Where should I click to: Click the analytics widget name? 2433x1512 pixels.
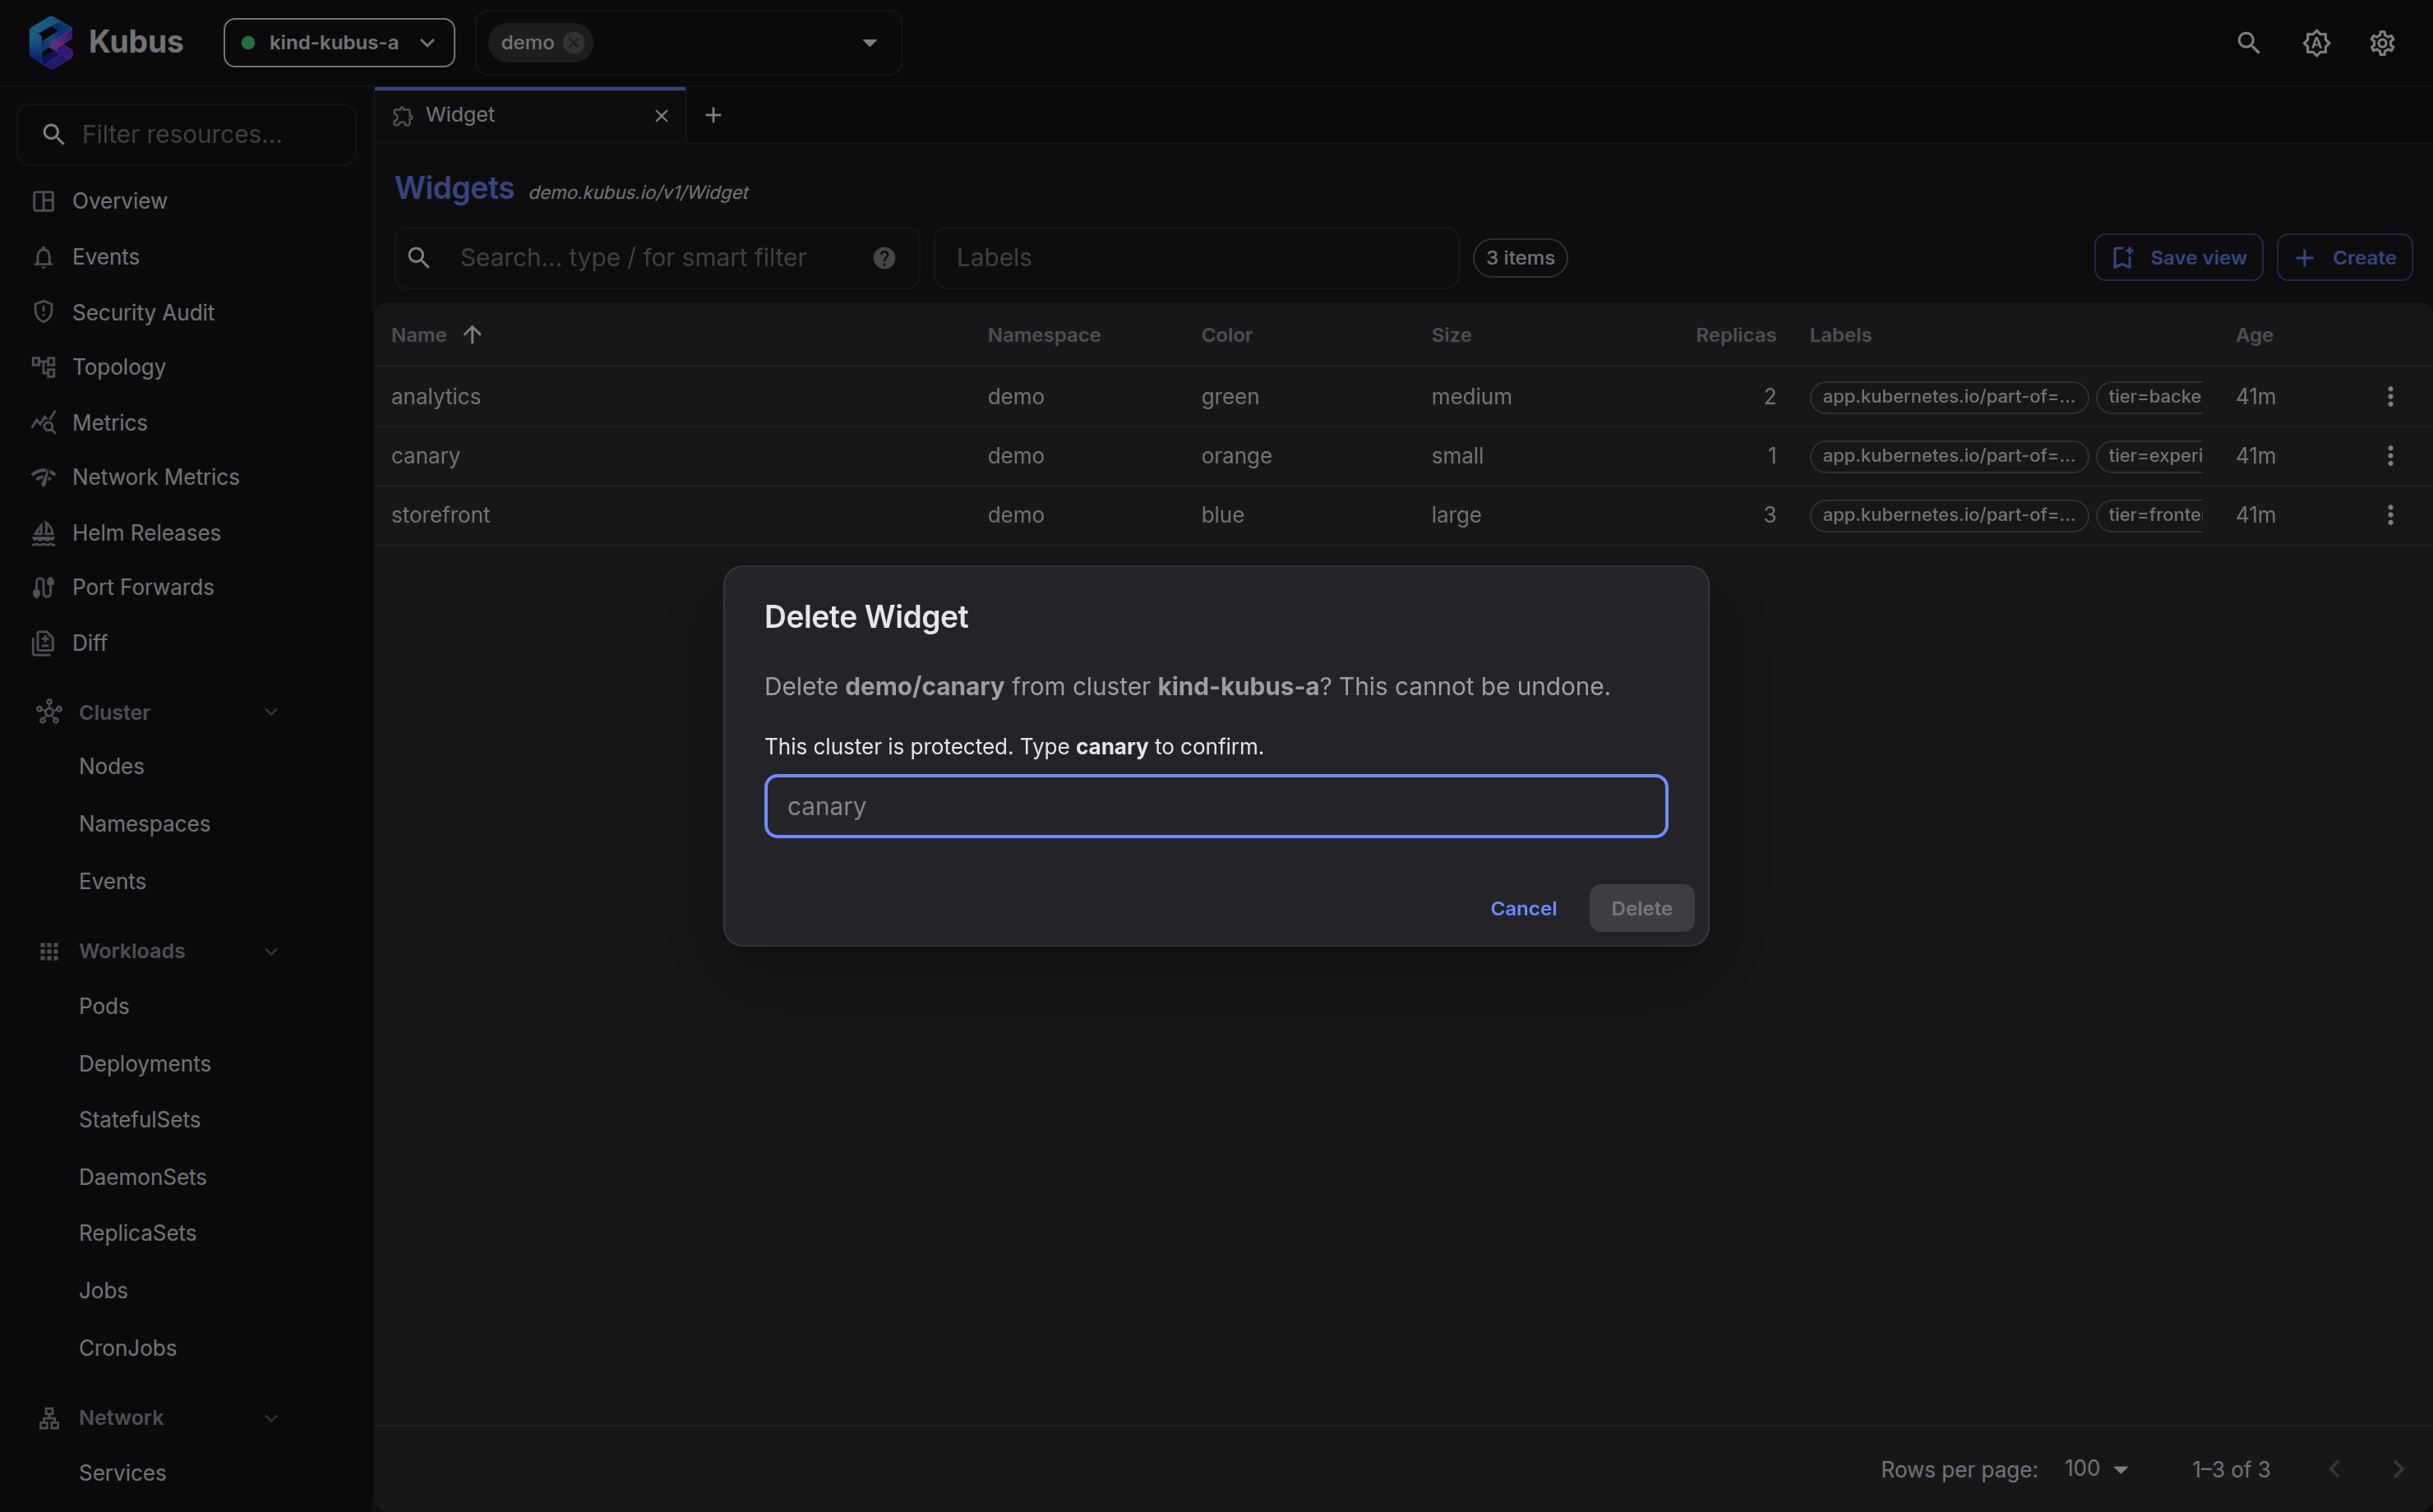[x=436, y=397]
